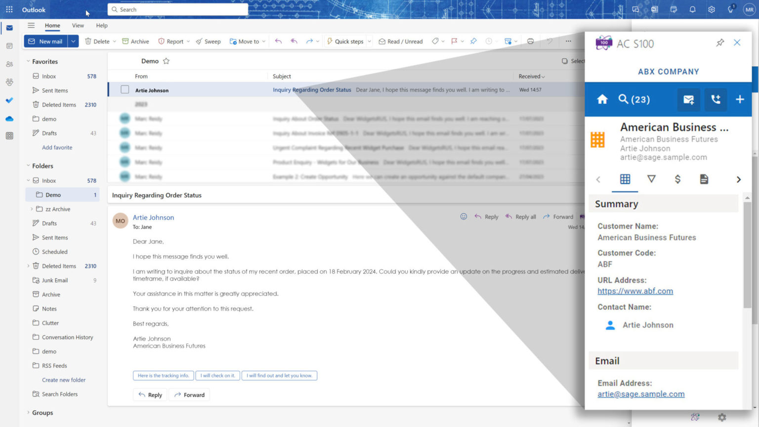Open the AC S100 document tab

pos(704,179)
